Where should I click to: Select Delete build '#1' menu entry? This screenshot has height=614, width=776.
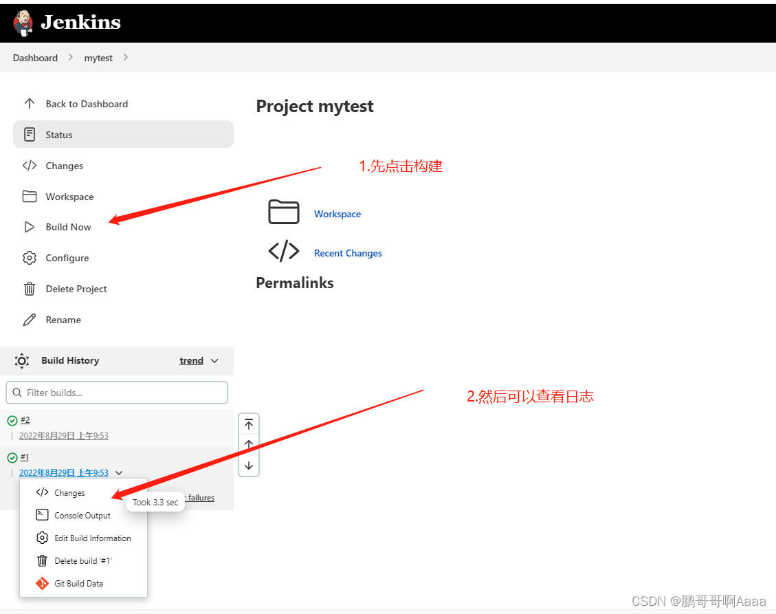83,561
